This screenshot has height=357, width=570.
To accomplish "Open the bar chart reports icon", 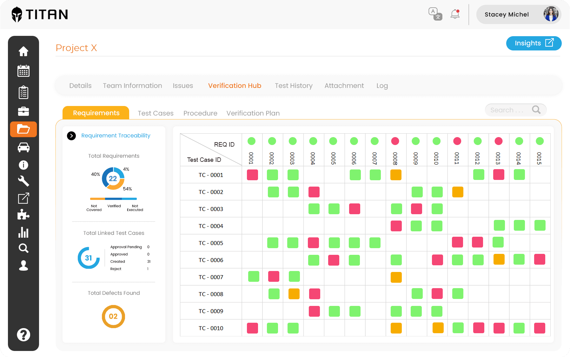I will coord(23,233).
